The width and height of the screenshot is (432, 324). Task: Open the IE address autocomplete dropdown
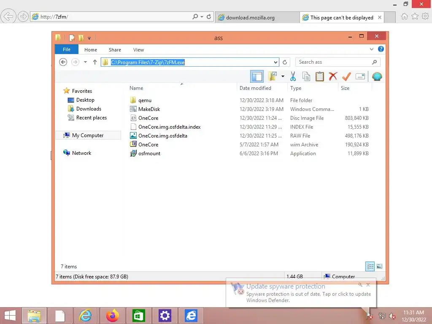pos(202,17)
